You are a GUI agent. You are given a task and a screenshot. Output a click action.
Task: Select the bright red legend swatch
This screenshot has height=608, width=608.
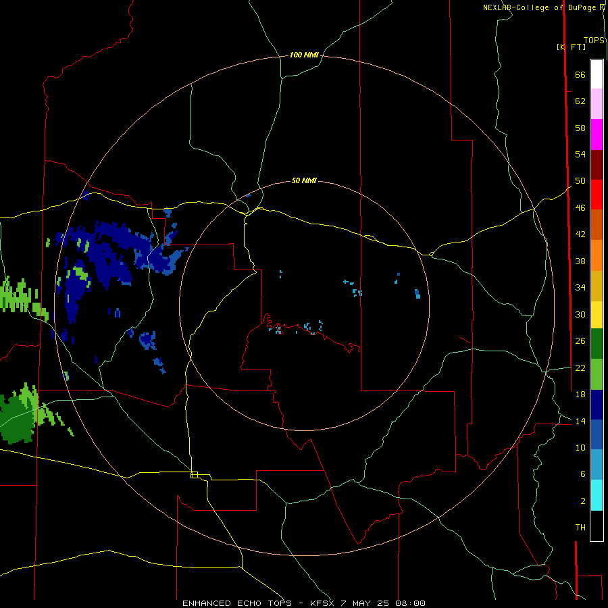click(x=597, y=195)
